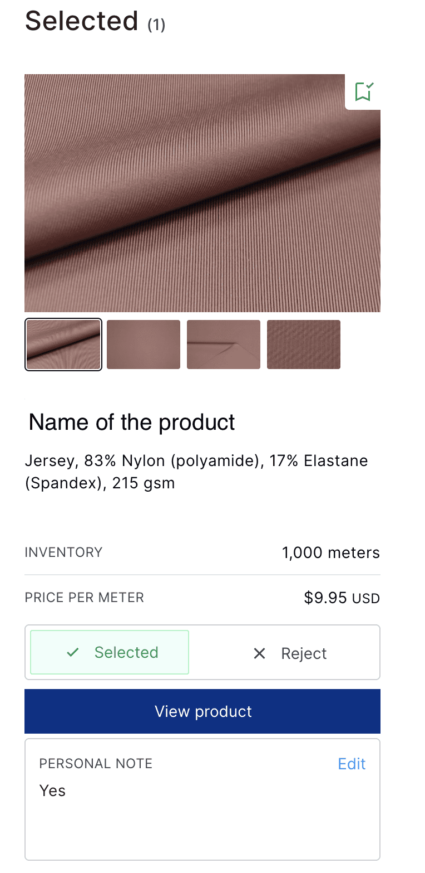Click the large main fabric image

click(202, 193)
